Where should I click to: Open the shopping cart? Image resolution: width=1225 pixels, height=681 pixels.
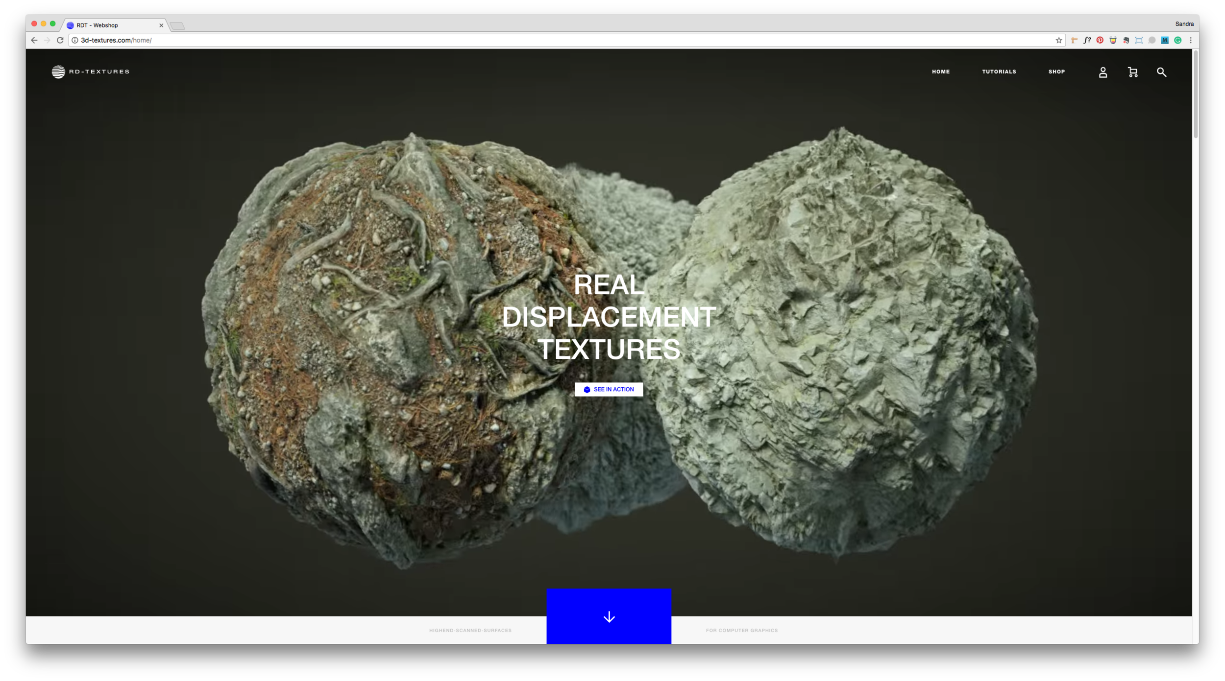[1132, 72]
